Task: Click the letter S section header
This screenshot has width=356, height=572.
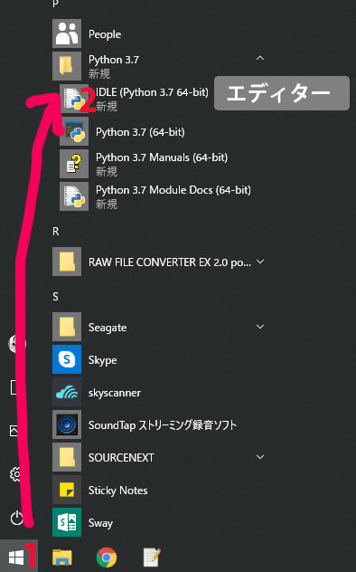Action: pos(55,297)
